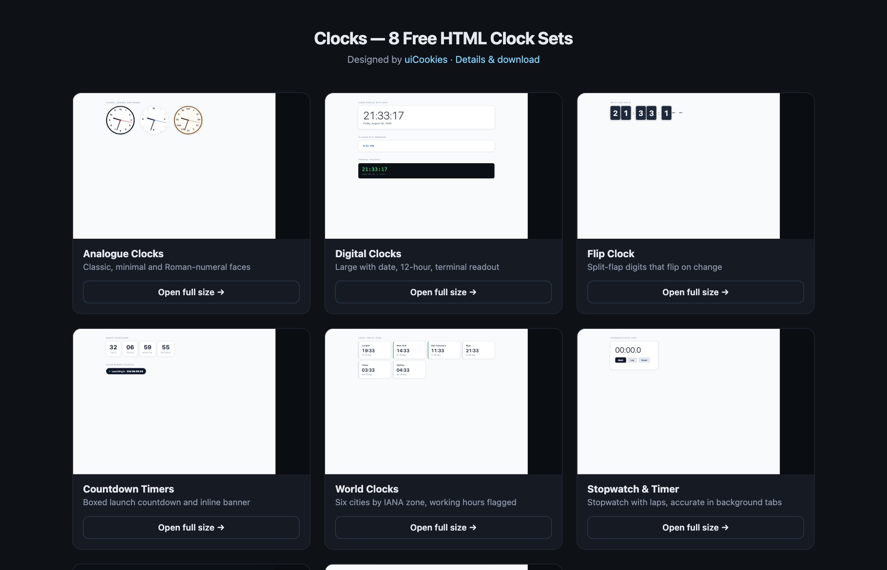
Task: Open Digital Clocks at full size
Action: pyautogui.click(x=443, y=292)
